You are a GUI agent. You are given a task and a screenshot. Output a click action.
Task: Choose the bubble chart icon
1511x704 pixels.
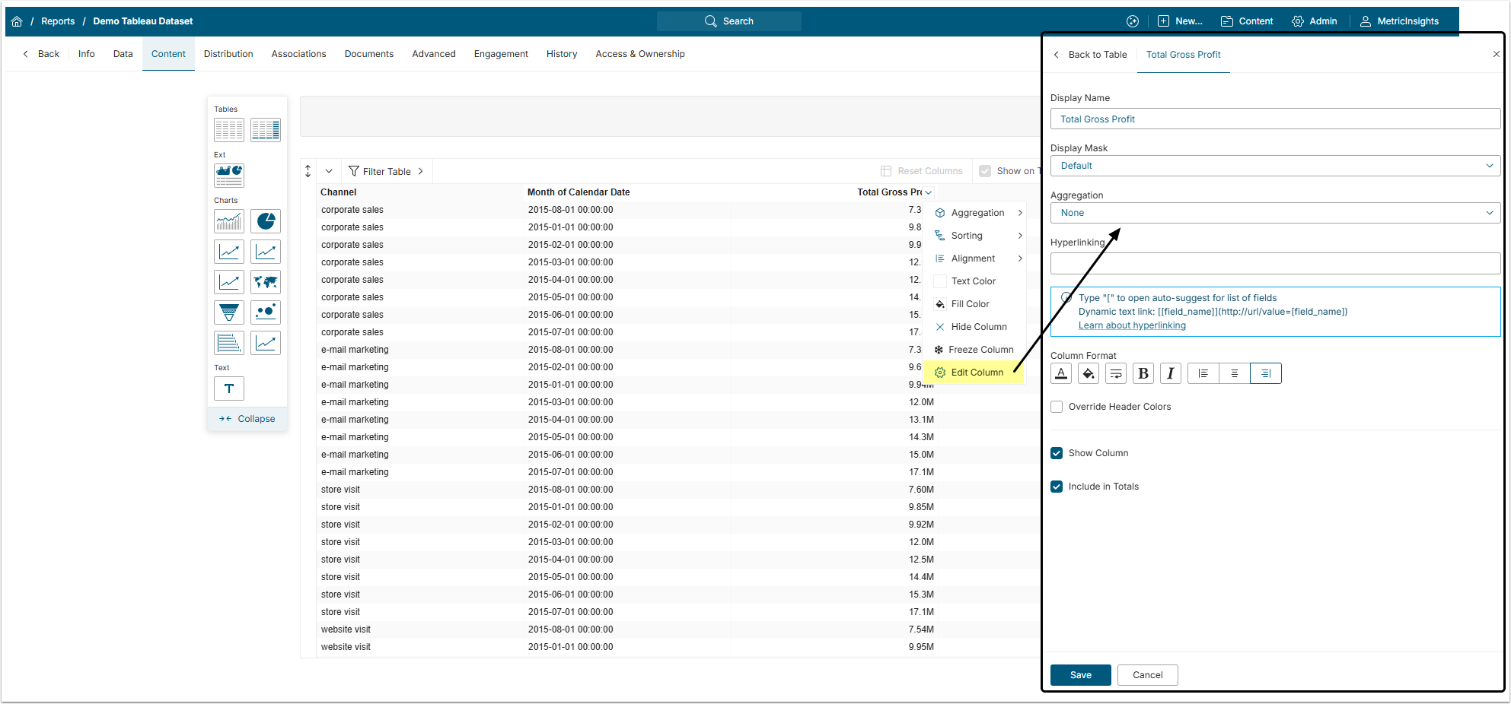(266, 312)
